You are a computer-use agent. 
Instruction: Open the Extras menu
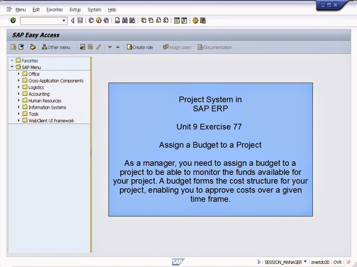[x=75, y=9]
